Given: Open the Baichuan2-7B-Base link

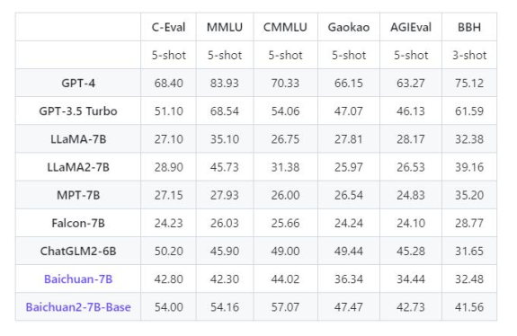Looking at the screenshot, I should click(78, 307).
